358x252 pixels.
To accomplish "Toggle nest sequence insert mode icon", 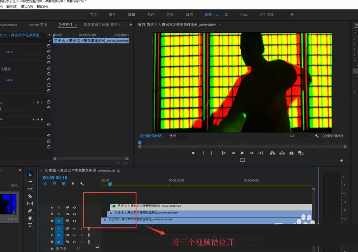I will click(45, 183).
